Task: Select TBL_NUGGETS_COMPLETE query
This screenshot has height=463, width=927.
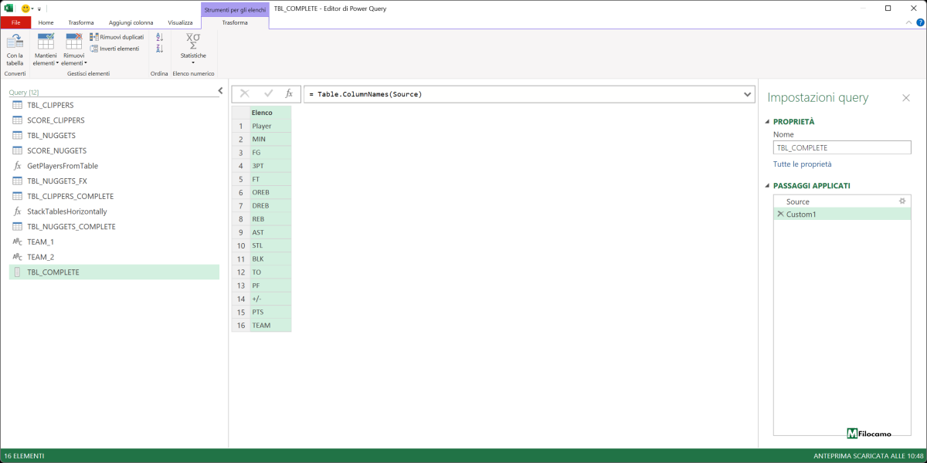Action: [x=114, y=227]
